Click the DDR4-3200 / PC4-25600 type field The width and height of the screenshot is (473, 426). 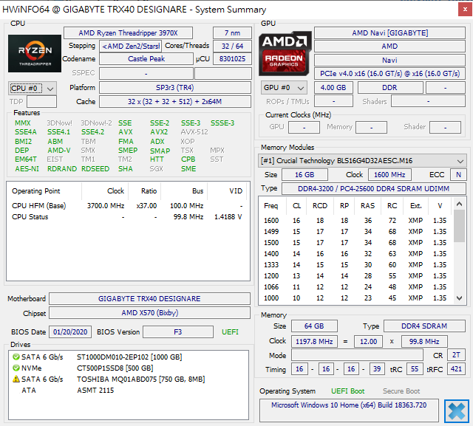point(373,188)
